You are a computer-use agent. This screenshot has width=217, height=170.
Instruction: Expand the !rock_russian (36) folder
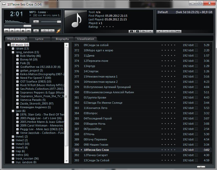[13, 158]
